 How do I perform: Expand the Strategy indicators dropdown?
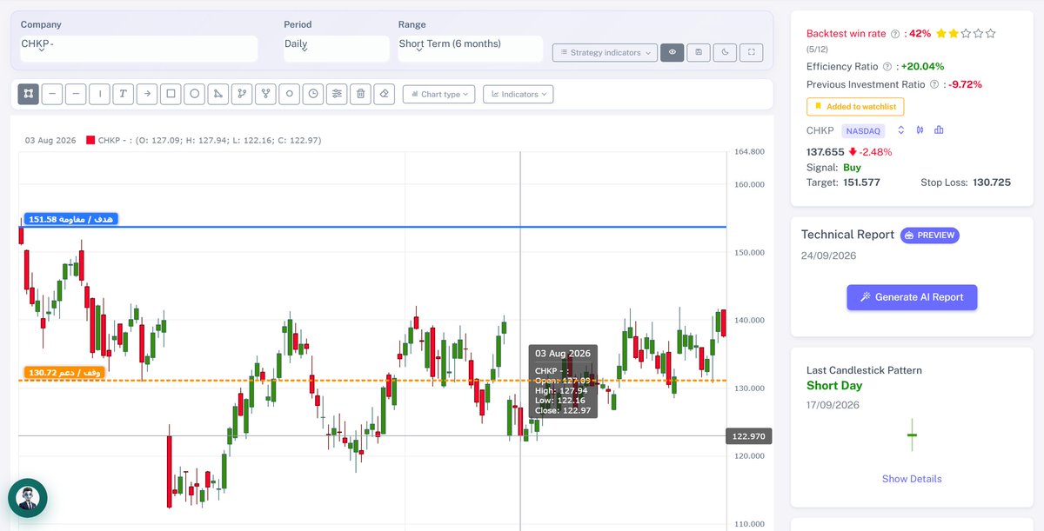pos(604,52)
